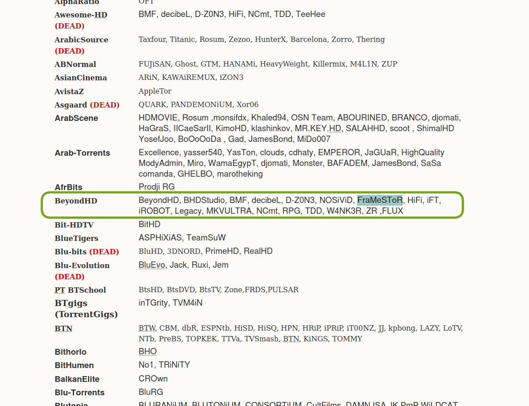Click the Awesome-HD row label
Viewport: 529px width, 406px height.
click(x=81, y=15)
